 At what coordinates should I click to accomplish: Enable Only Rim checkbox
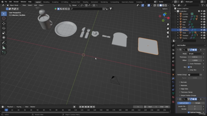pos(189,70)
